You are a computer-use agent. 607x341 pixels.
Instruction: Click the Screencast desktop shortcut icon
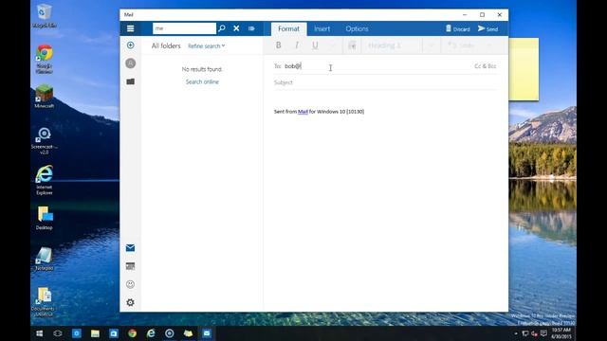pyautogui.click(x=45, y=141)
